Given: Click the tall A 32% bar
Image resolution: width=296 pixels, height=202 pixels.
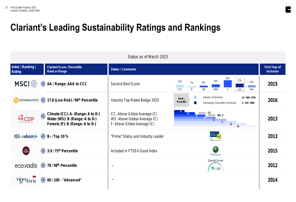Looking at the screenshot, I should pyautogui.click(x=227, y=84).
